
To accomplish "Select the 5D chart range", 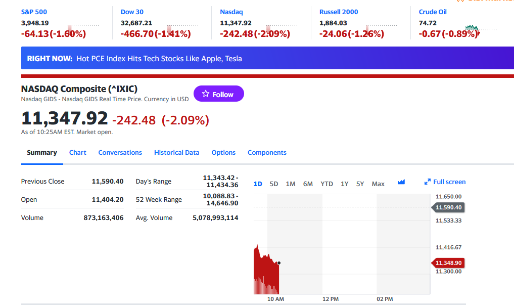I will coord(274,184).
